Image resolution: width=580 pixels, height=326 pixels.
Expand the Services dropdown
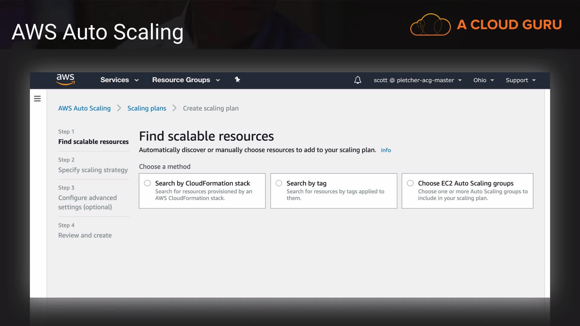pyautogui.click(x=119, y=80)
